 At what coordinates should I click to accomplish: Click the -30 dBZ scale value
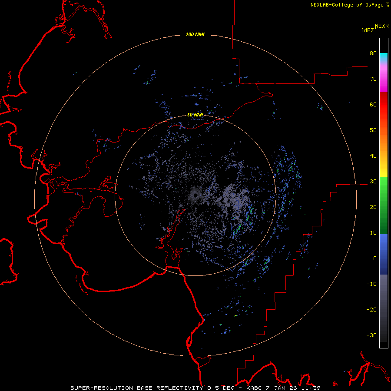(x=371, y=335)
